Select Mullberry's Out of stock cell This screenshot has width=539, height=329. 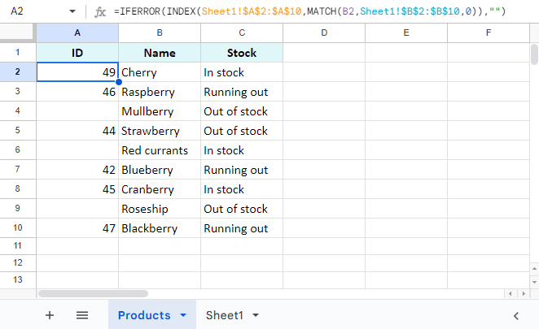(x=242, y=111)
